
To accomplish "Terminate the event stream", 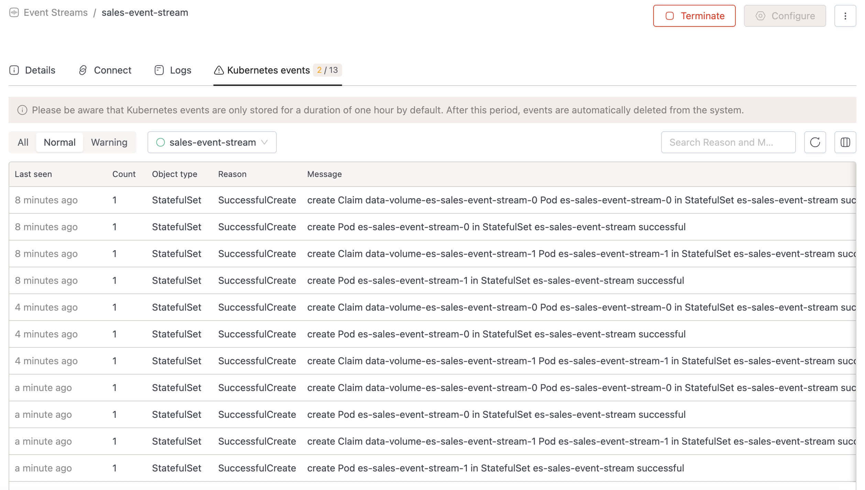I will click(694, 16).
